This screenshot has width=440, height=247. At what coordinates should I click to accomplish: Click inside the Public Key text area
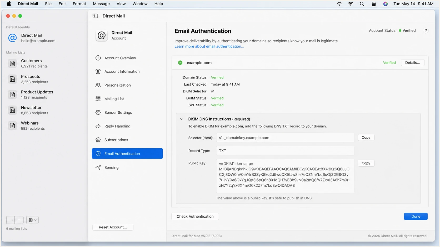pyautogui.click(x=285, y=176)
